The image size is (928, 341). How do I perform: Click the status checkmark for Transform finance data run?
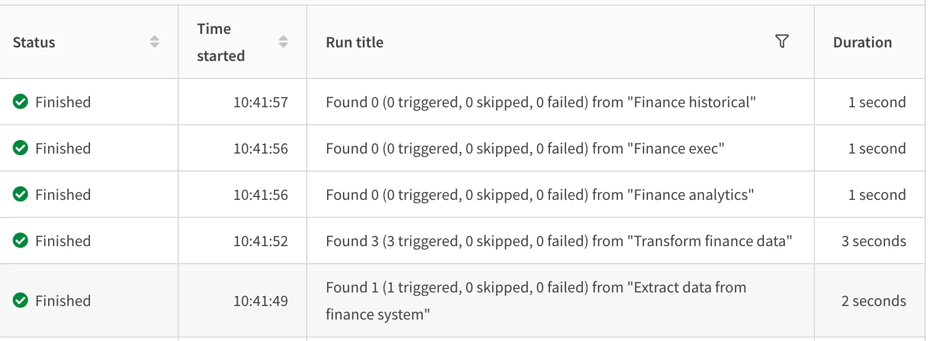(20, 241)
